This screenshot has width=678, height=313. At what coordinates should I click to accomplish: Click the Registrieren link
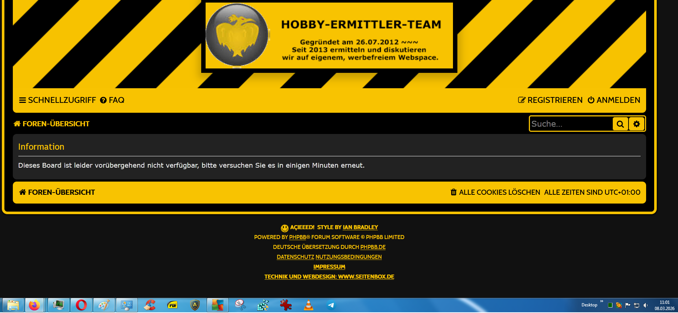click(x=550, y=100)
